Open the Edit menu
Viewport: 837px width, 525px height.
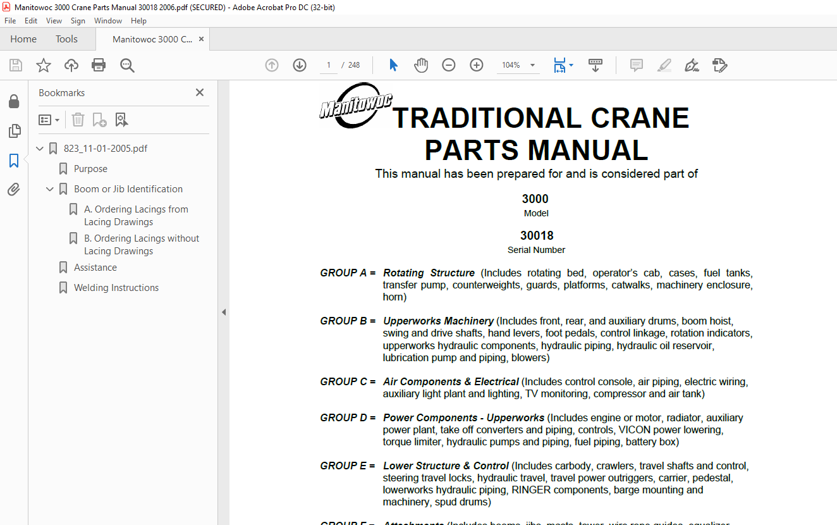[31, 21]
